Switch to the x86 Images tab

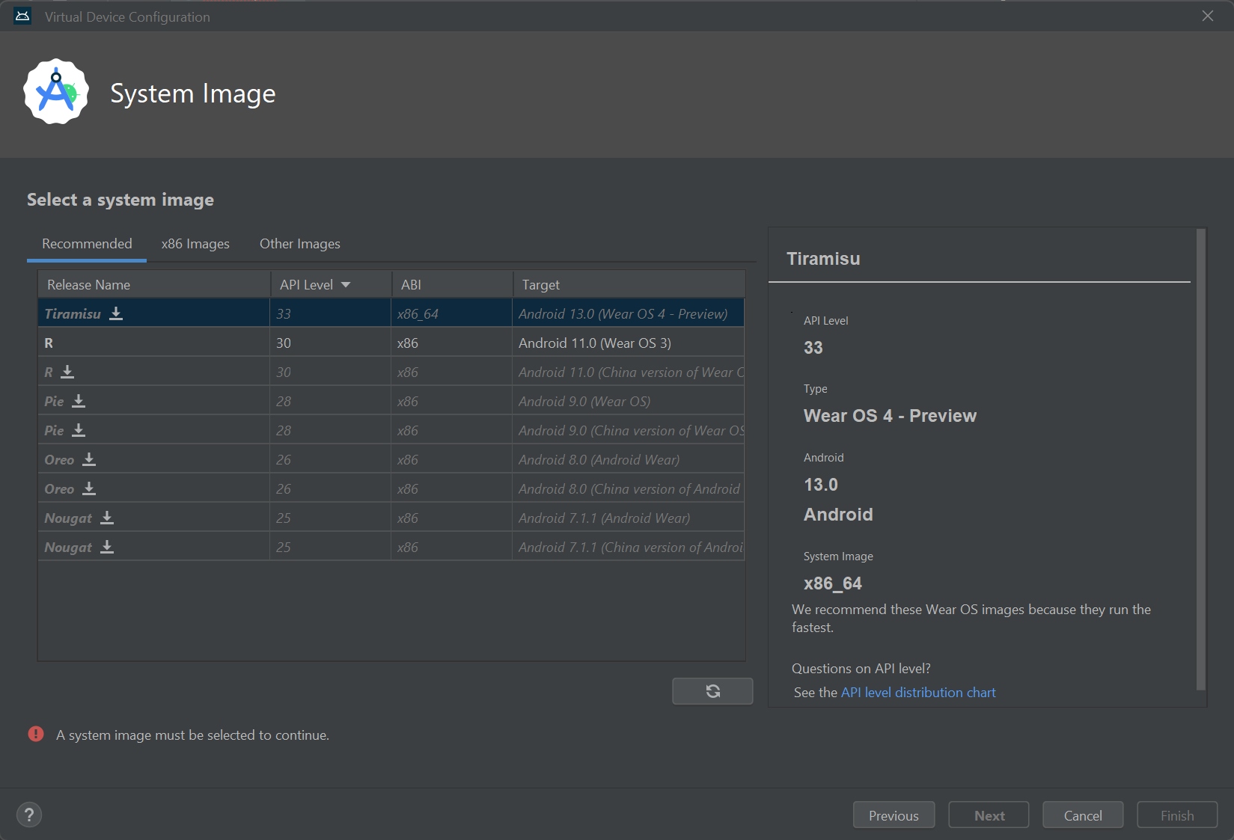(x=195, y=244)
